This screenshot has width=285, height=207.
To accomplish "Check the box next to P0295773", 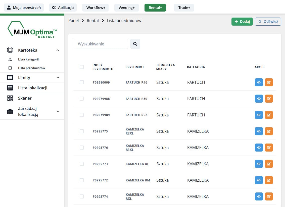I will (82, 164).
